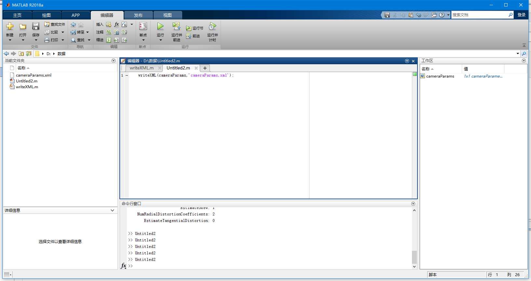
Task: Click the Find (查找) magnifier tool
Action: point(78,40)
